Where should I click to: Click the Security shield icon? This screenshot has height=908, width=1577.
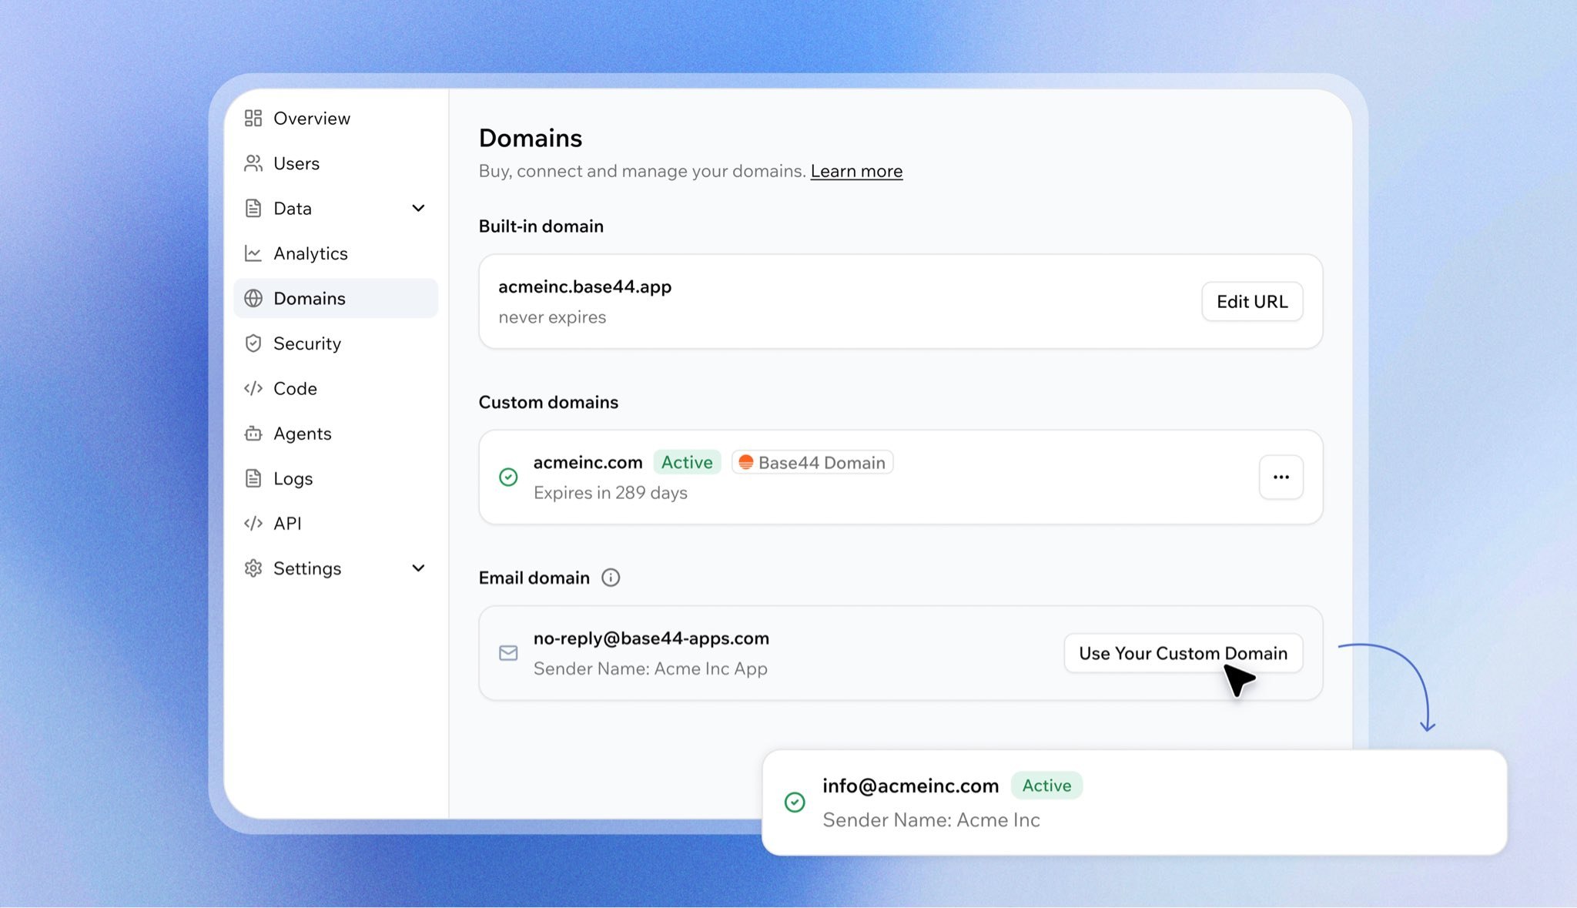[x=253, y=343]
